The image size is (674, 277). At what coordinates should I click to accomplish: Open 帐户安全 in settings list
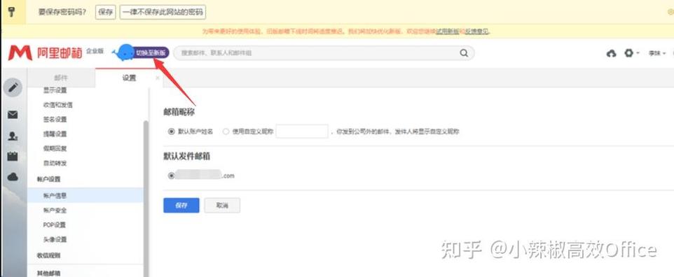(x=55, y=211)
